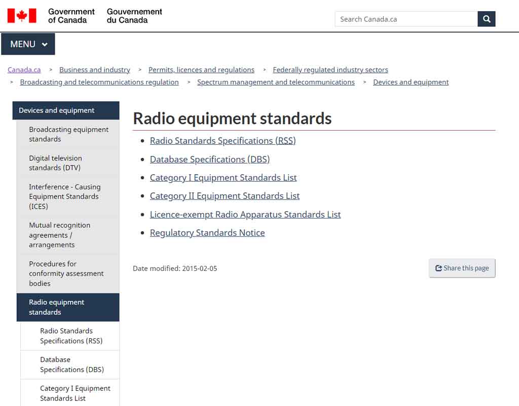Open Licence-exempt Radio Apparatus Standards List
Image resolution: width=519 pixels, height=406 pixels.
245,215
